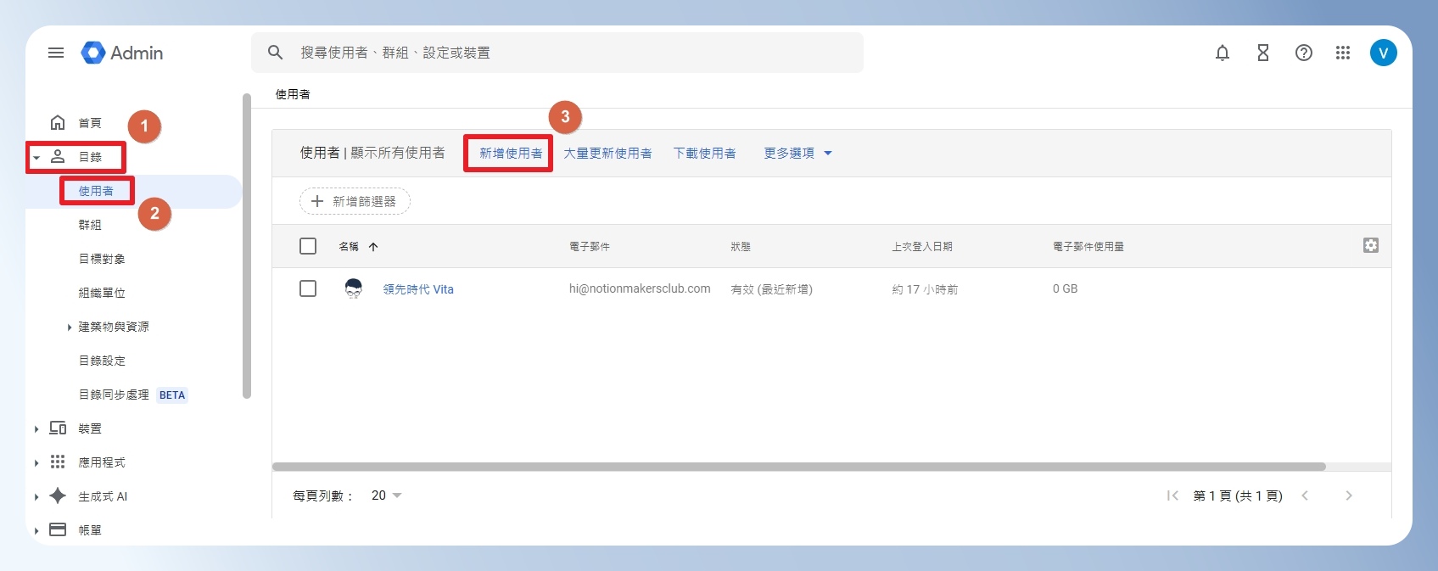Screen dimensions: 1438x571
Task: Click the 上次登入日期 column header
Action: 922,247
